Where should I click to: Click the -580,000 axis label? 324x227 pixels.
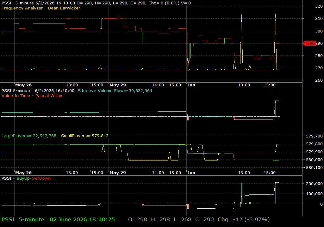click(x=314, y=160)
